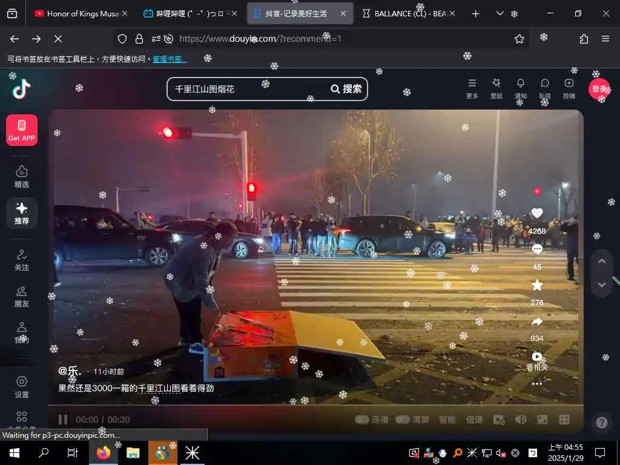This screenshot has height=465, width=620.
Task: Click the 搜索 search button
Action: pos(346,89)
